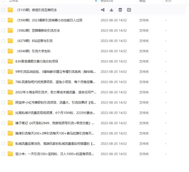Open folder name 精准引流每天200+2种引流

pos(55,133)
